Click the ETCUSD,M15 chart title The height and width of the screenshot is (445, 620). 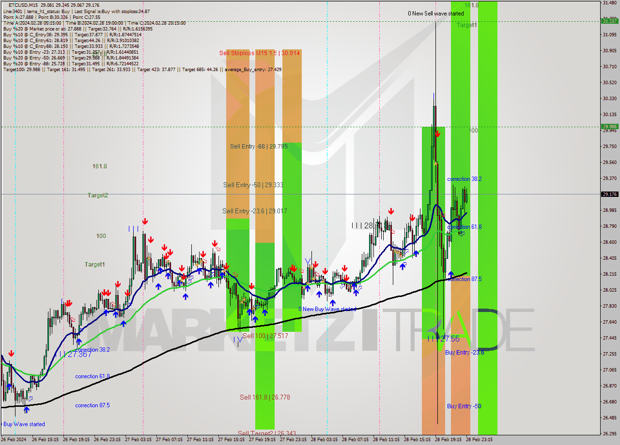pos(23,5)
